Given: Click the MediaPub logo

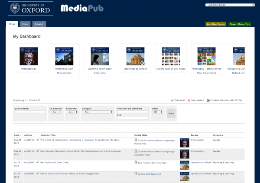Looking at the screenshot, I should [82, 8].
